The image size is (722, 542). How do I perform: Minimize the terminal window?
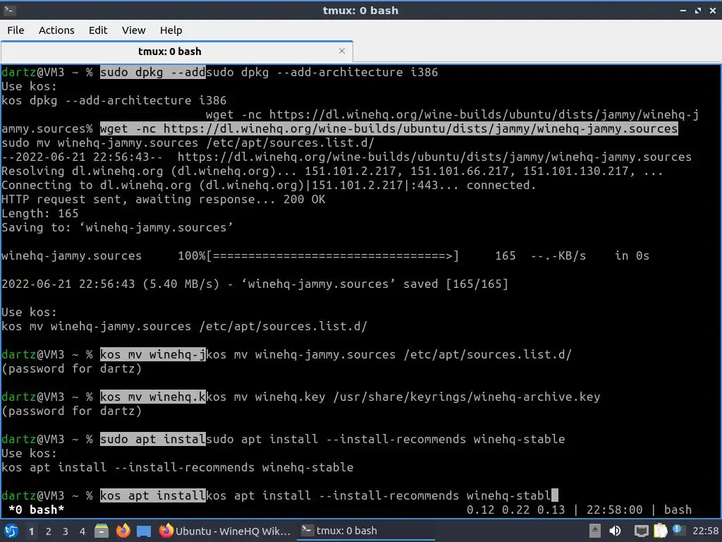683,10
